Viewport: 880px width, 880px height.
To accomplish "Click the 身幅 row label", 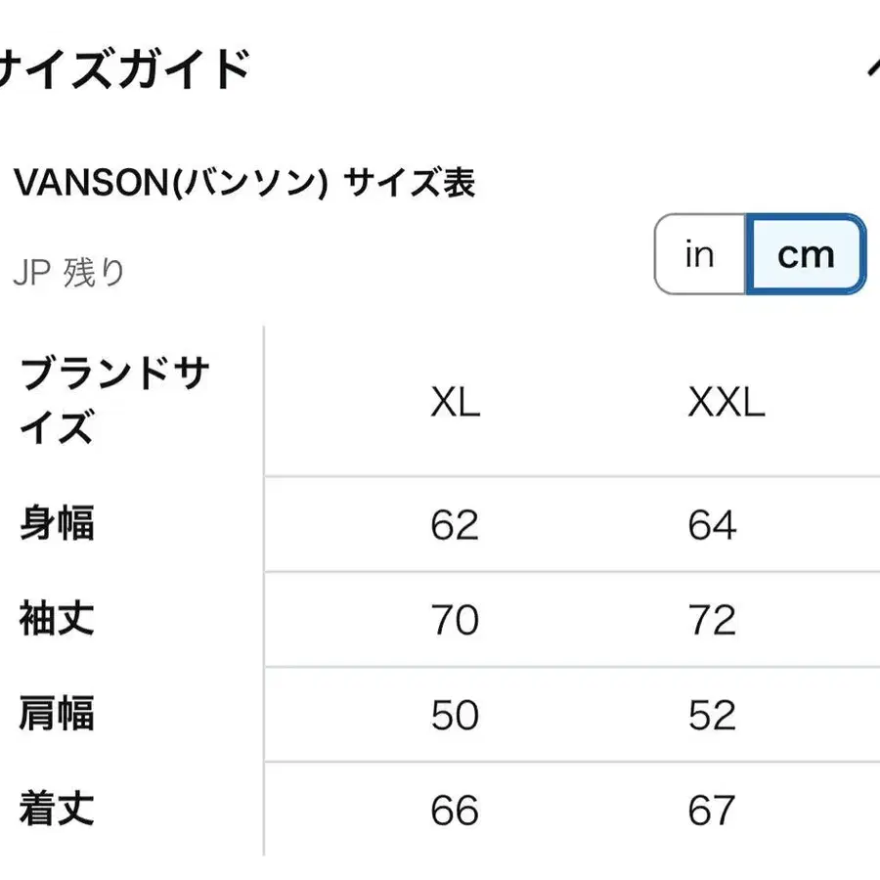I will [57, 523].
